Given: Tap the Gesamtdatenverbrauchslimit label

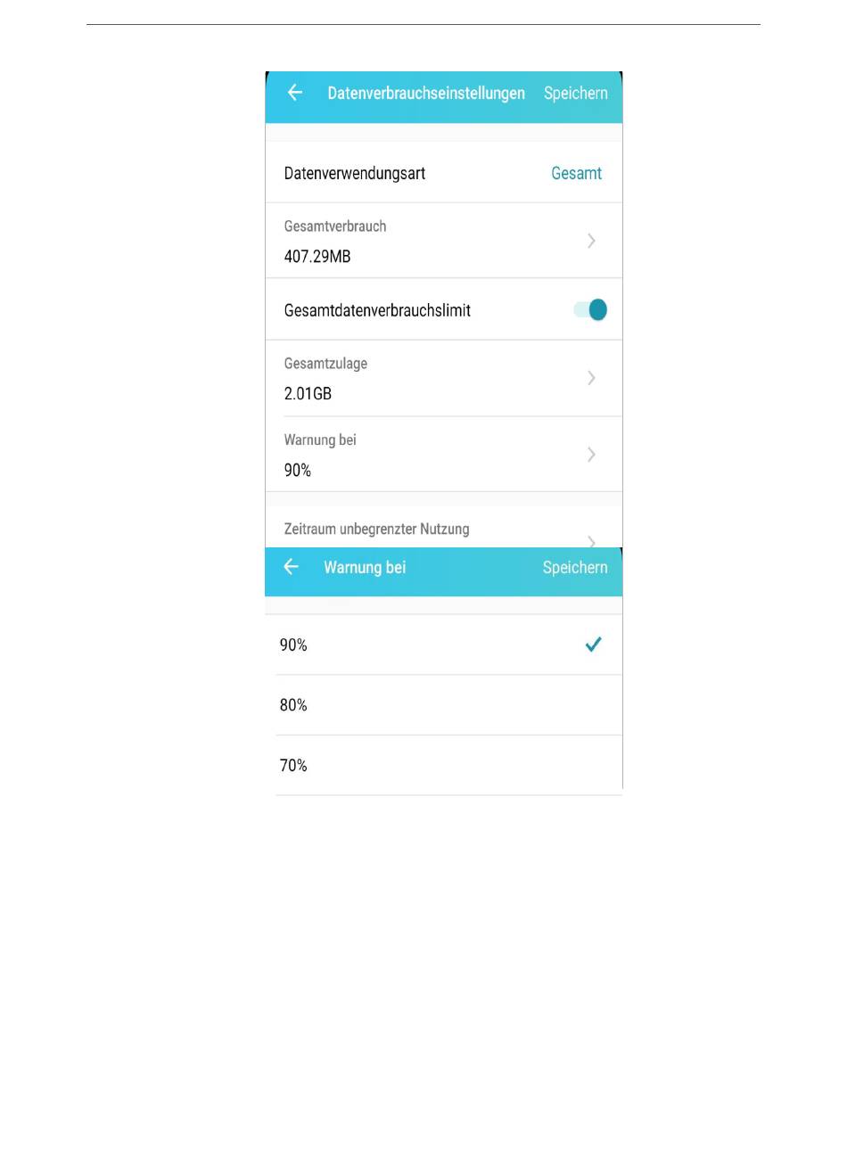Looking at the screenshot, I should click(377, 310).
